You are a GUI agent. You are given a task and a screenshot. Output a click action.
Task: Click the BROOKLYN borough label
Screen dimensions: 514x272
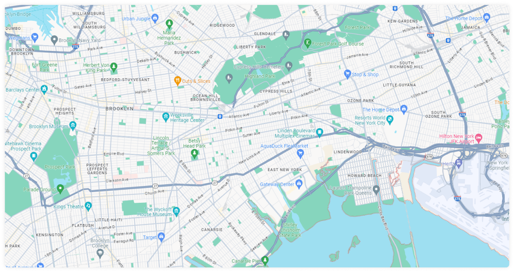point(120,109)
